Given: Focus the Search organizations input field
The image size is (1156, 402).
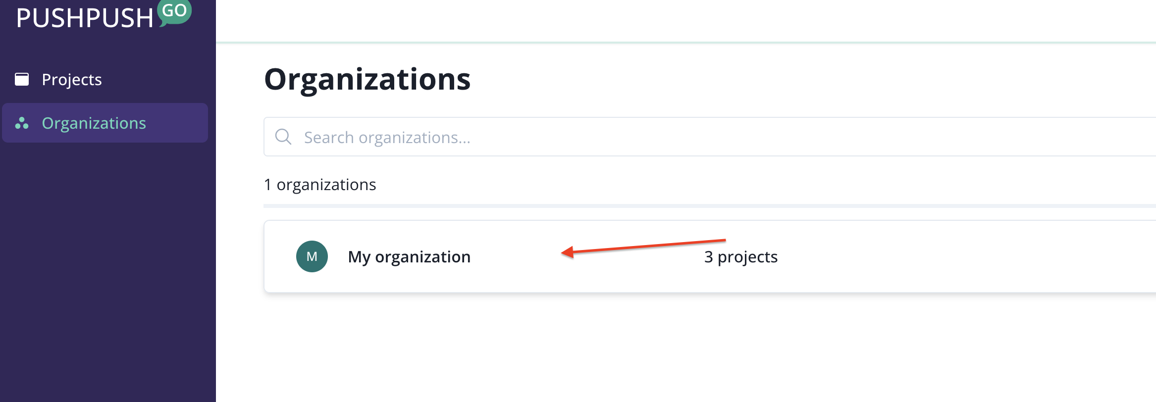Looking at the screenshot, I should click(693, 137).
